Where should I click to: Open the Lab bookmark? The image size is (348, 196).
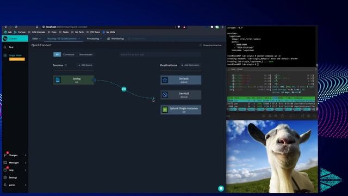pos(8,32)
